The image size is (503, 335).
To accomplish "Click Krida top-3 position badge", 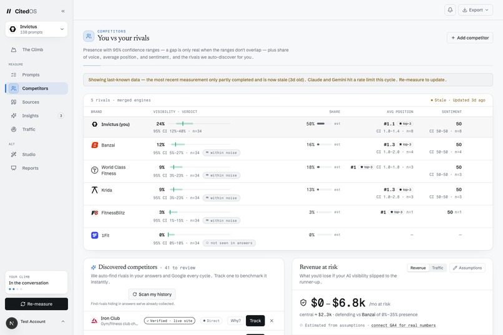I will (405, 190).
